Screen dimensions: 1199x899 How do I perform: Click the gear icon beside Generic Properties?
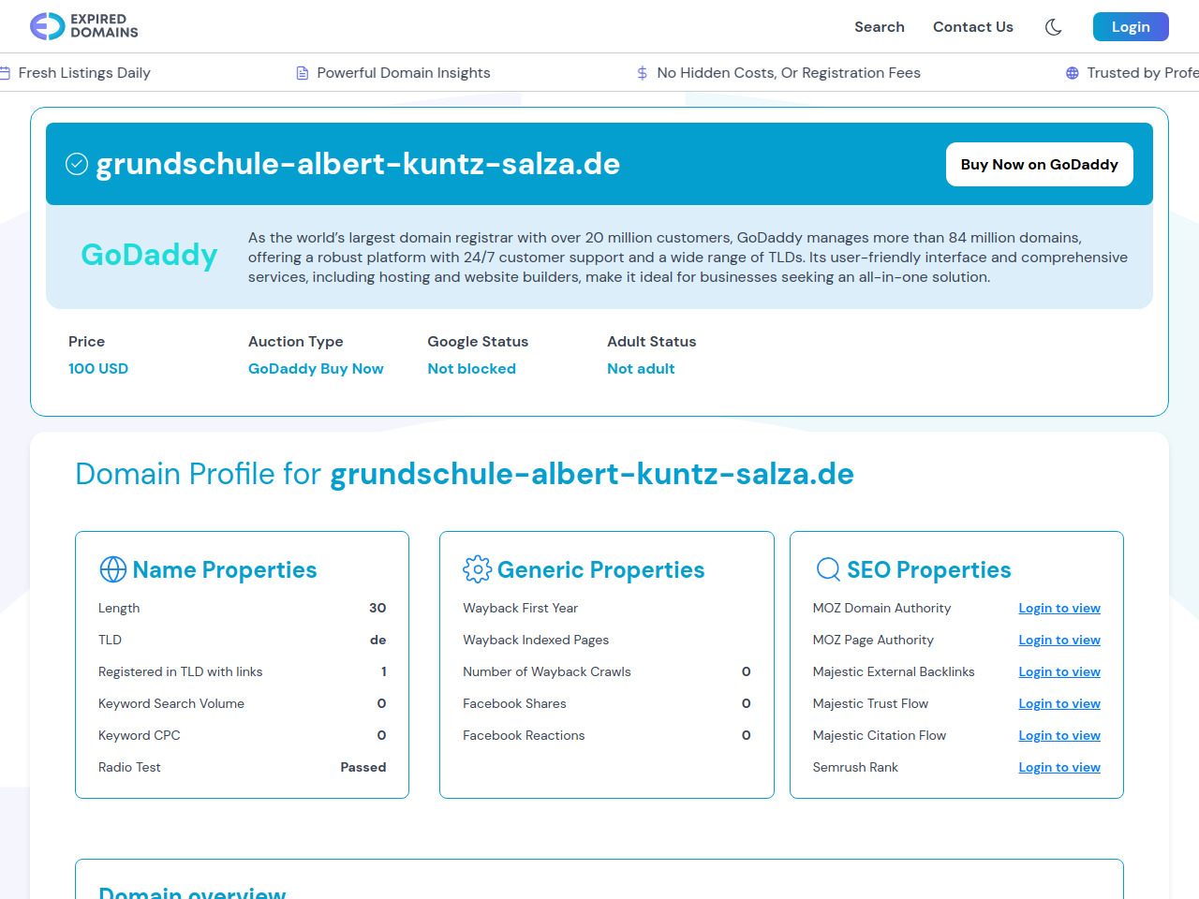point(477,569)
